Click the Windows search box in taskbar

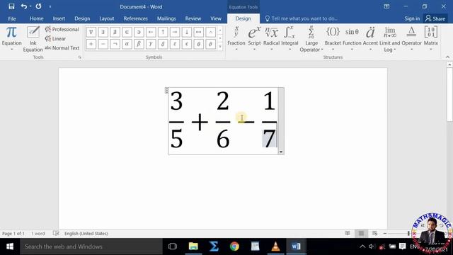point(91,246)
